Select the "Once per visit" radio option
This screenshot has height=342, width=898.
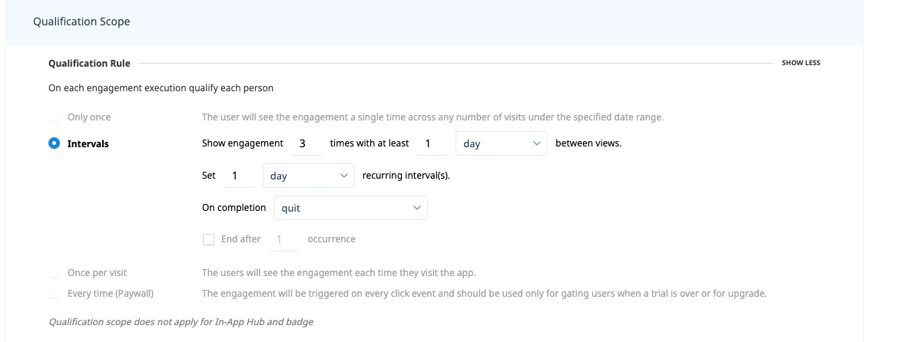click(54, 273)
